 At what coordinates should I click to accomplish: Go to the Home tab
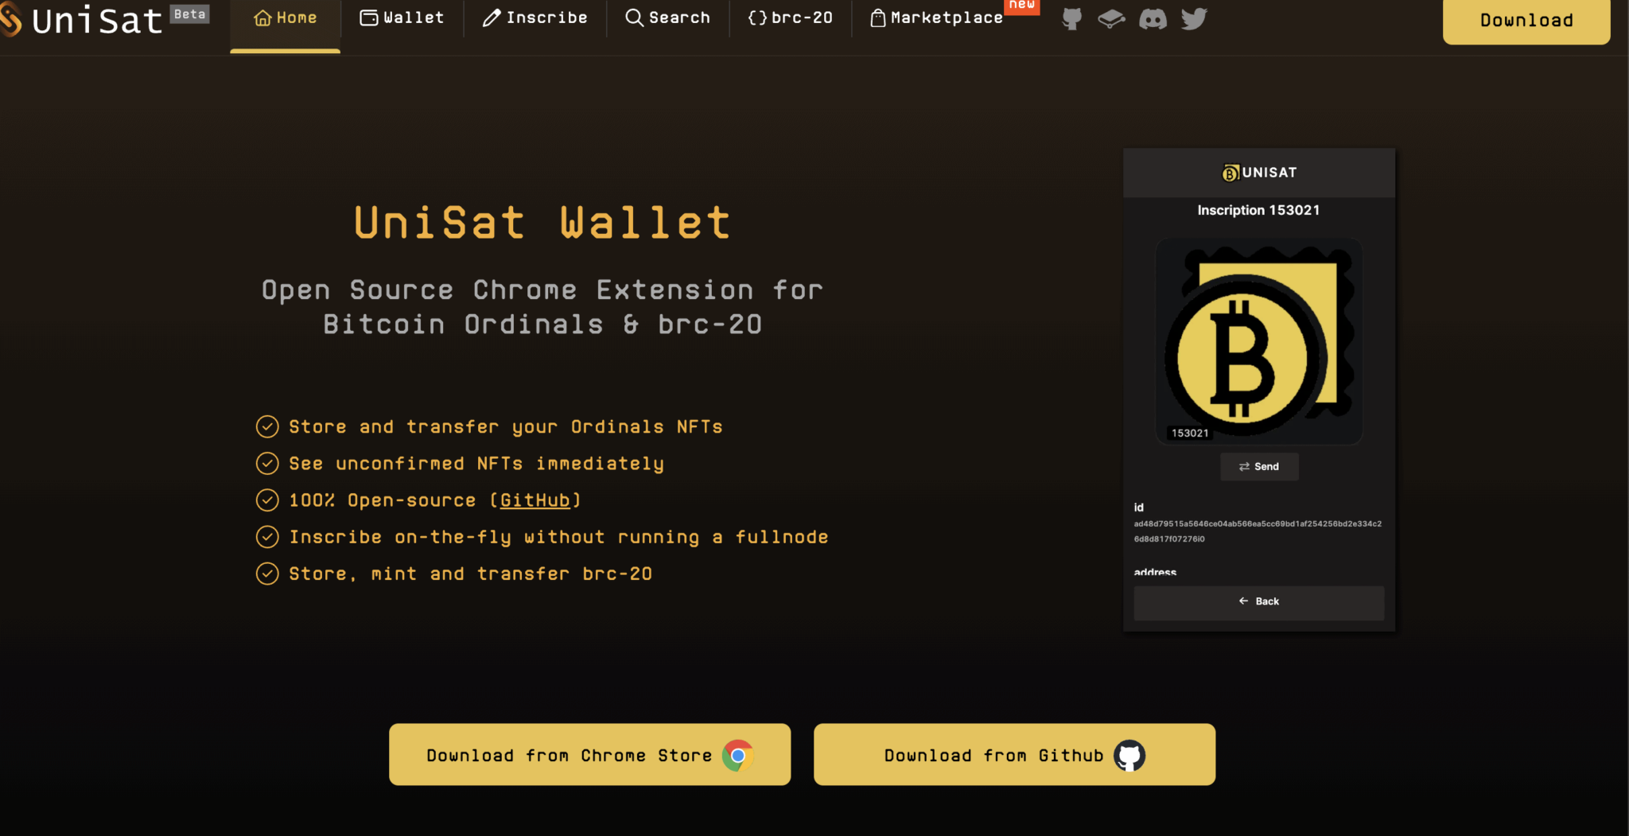[x=285, y=18]
